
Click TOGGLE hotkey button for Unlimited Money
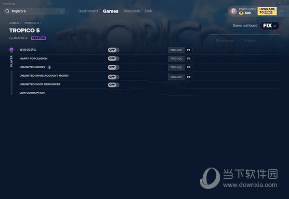click(x=176, y=67)
